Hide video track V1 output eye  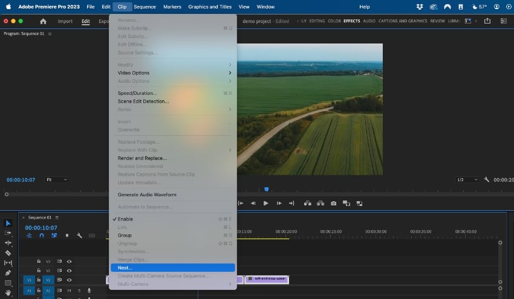69,280
